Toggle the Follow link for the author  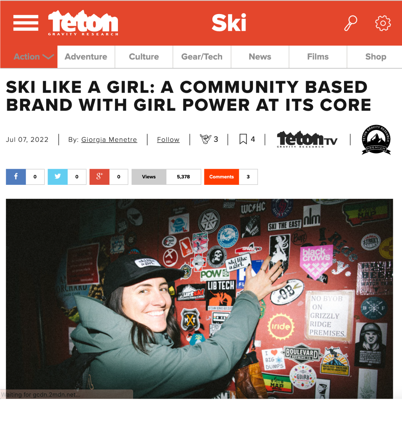(168, 140)
